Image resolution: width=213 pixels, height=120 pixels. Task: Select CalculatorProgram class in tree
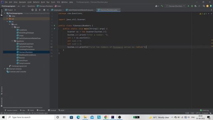[26, 47]
